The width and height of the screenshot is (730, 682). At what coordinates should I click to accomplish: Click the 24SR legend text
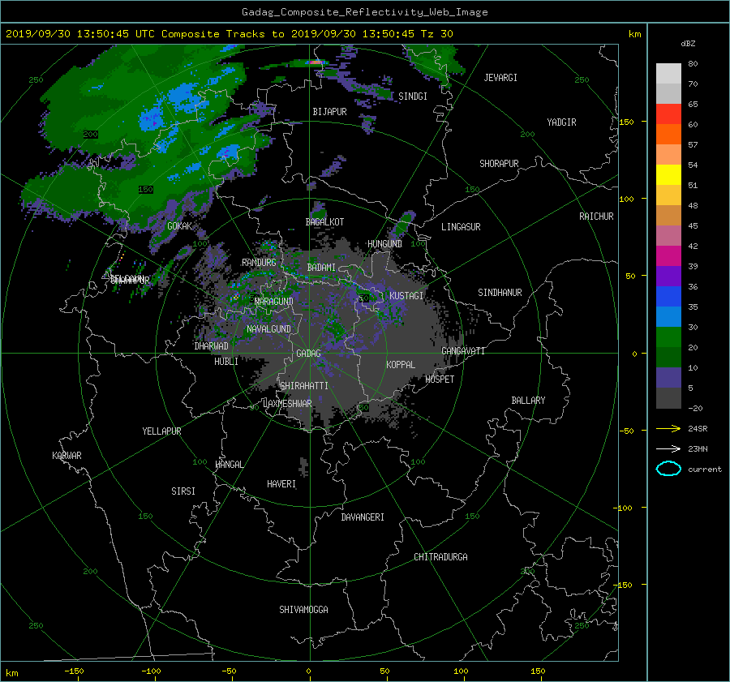(x=698, y=429)
